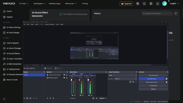Open the Tools menu in OBS
Image resolution: width=183 pixels, height=103 pixels.
tap(57, 24)
